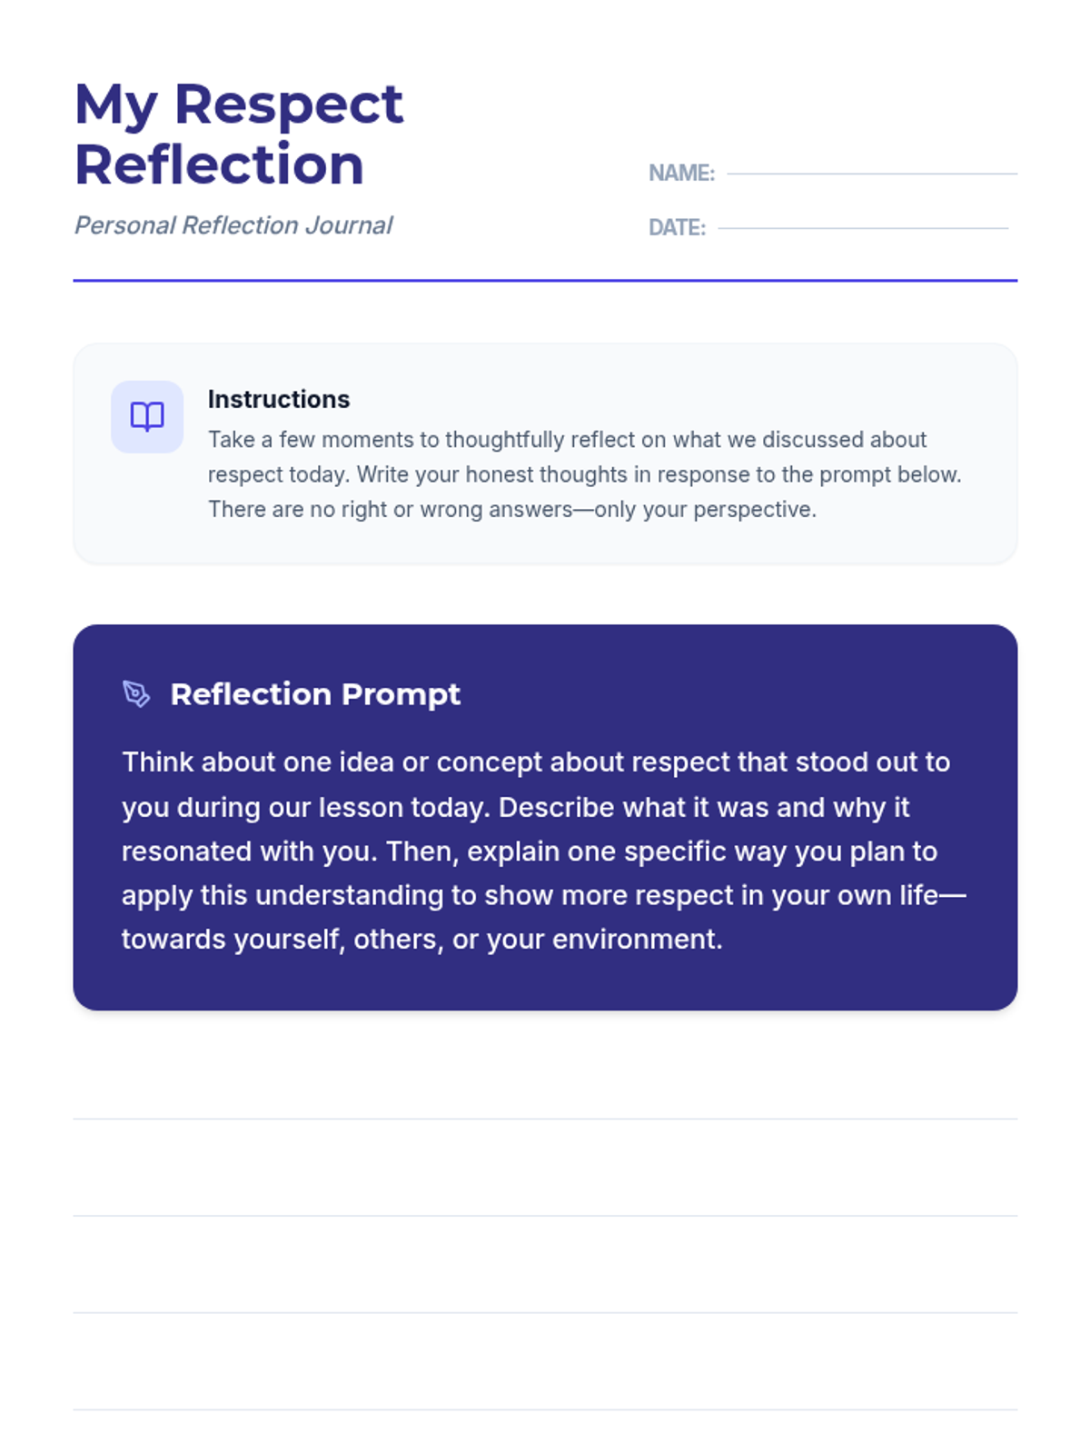Click the 'Reflection Prompt' heading

click(315, 694)
